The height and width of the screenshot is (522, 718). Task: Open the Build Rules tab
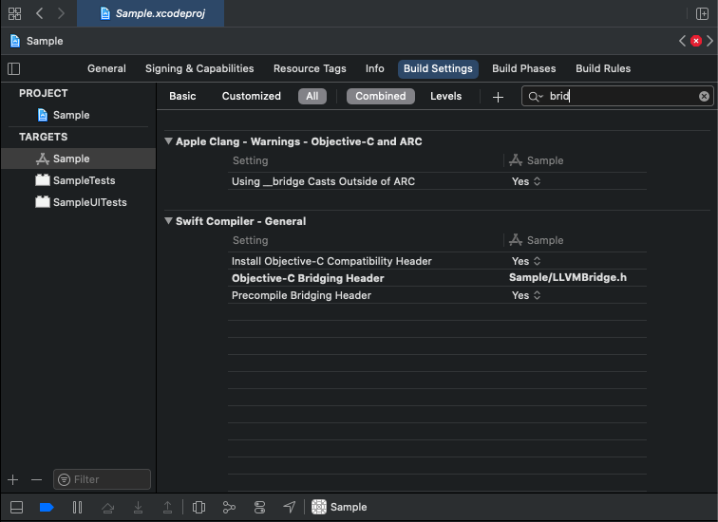[603, 68]
